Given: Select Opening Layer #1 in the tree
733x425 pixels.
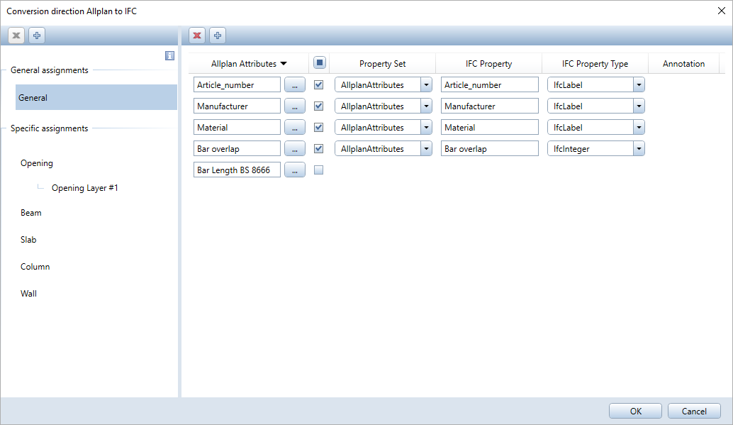Looking at the screenshot, I should [x=84, y=189].
